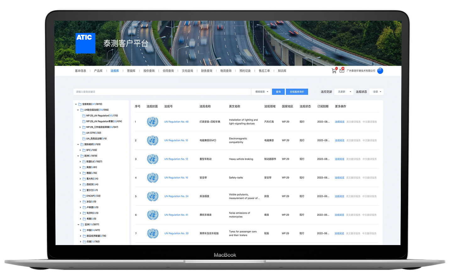This screenshot has width=452, height=279.
Task: Click the folder icon beside 中国
Action: coord(84,230)
